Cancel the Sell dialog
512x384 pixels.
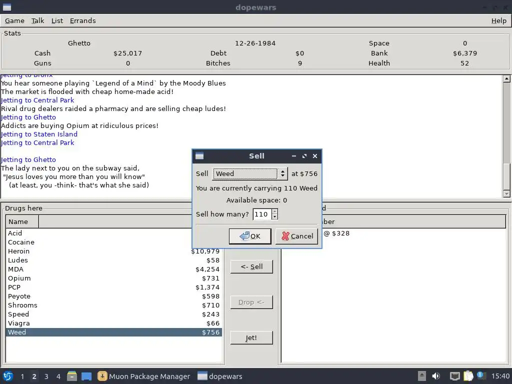296,236
